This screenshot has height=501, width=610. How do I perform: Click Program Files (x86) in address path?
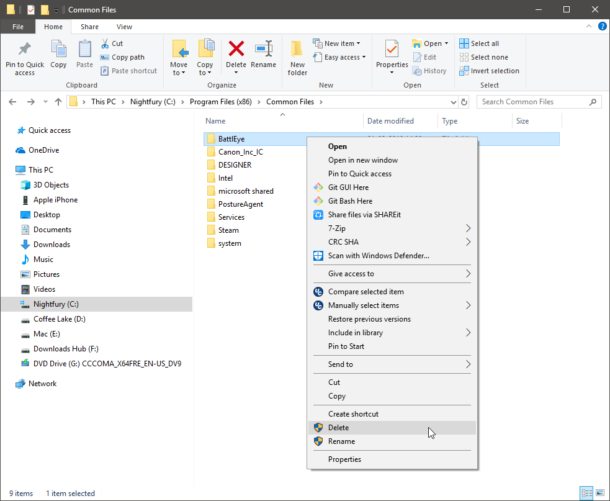click(x=220, y=102)
